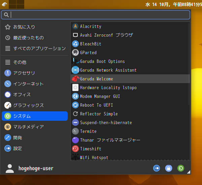Click the menu resize grip corner

tap(189, 172)
